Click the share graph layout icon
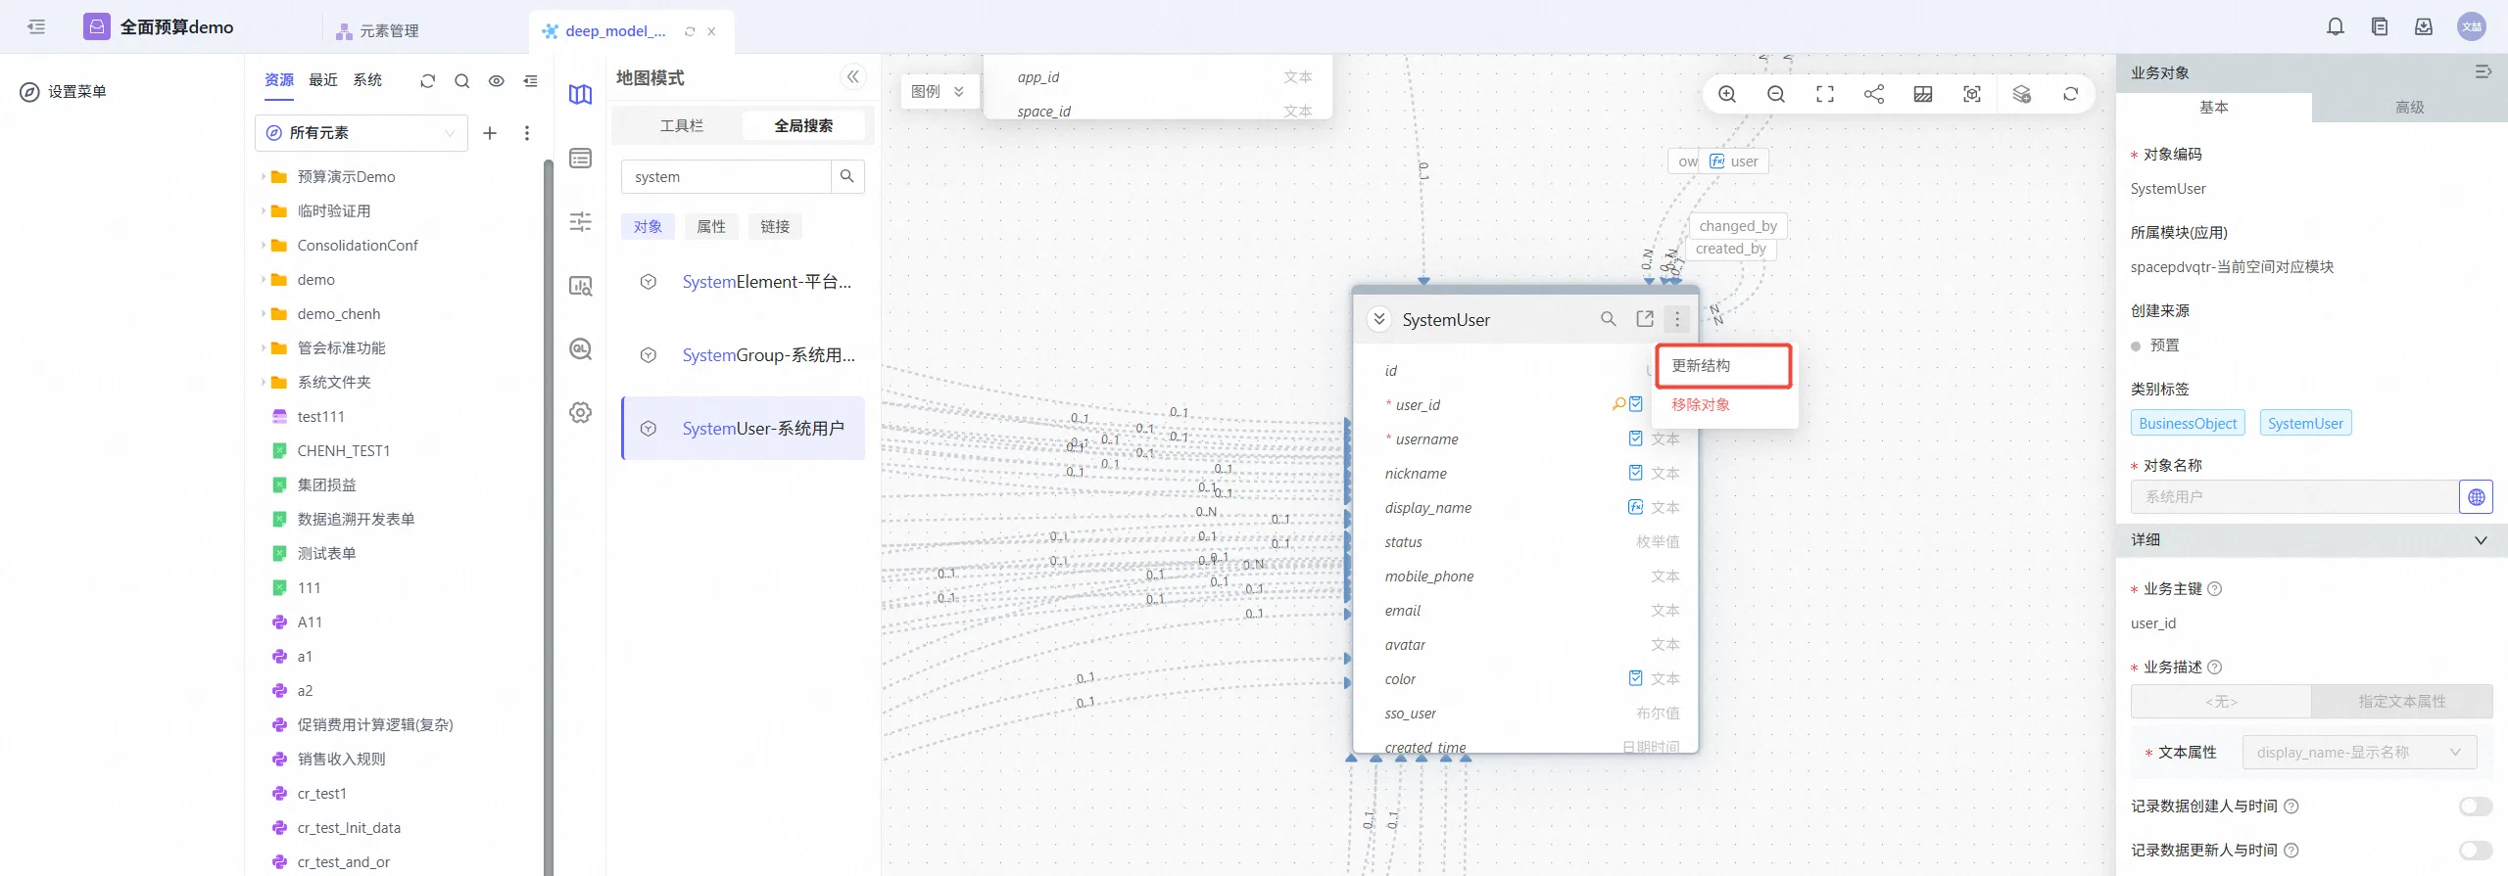Viewport: 2508px width, 876px height. coord(1874,94)
